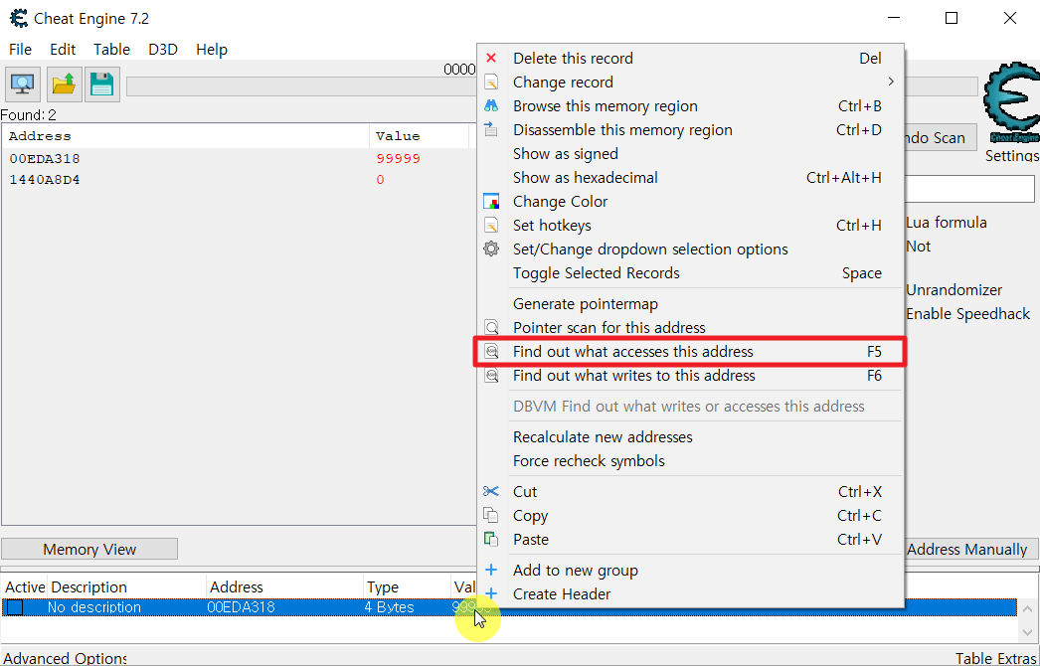The image size is (1040, 666).
Task: Open the D3D menu
Action: [x=162, y=50]
